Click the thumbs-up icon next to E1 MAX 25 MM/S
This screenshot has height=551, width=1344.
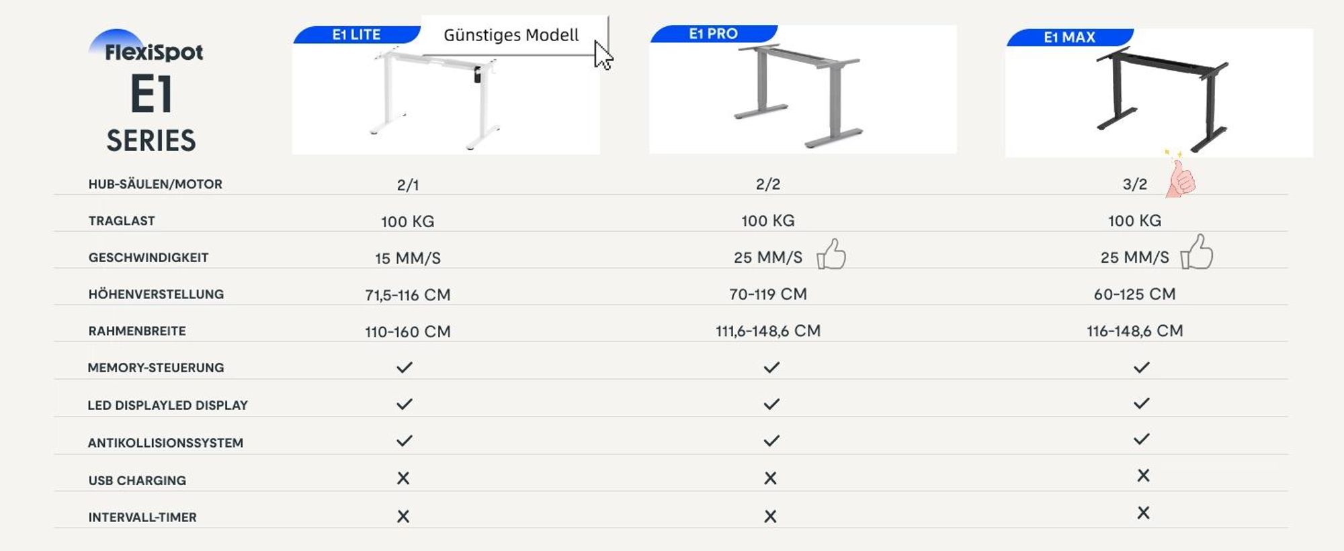point(1197,252)
